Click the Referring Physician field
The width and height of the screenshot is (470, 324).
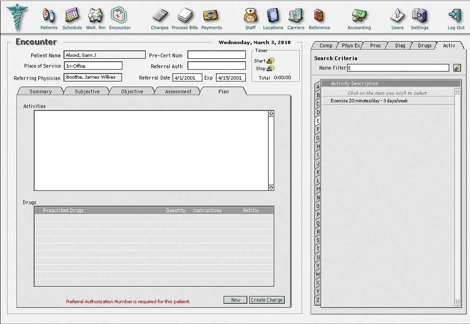pos(93,77)
